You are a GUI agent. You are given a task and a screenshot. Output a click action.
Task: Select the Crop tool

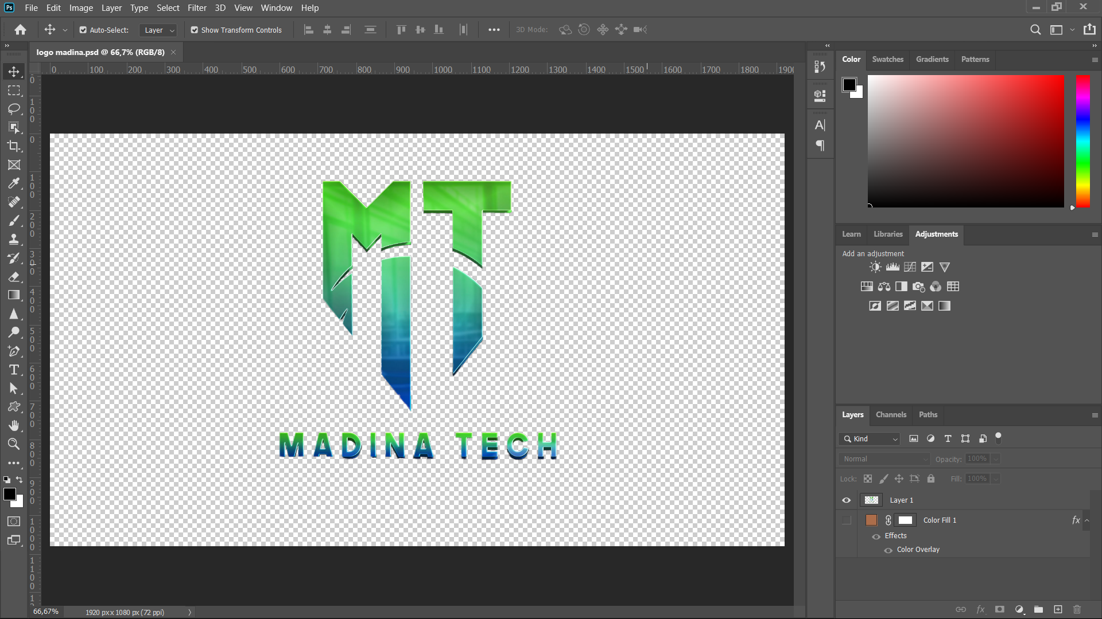14,146
